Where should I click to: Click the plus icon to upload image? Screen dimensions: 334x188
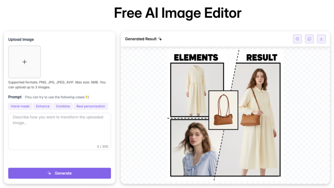pyautogui.click(x=24, y=62)
